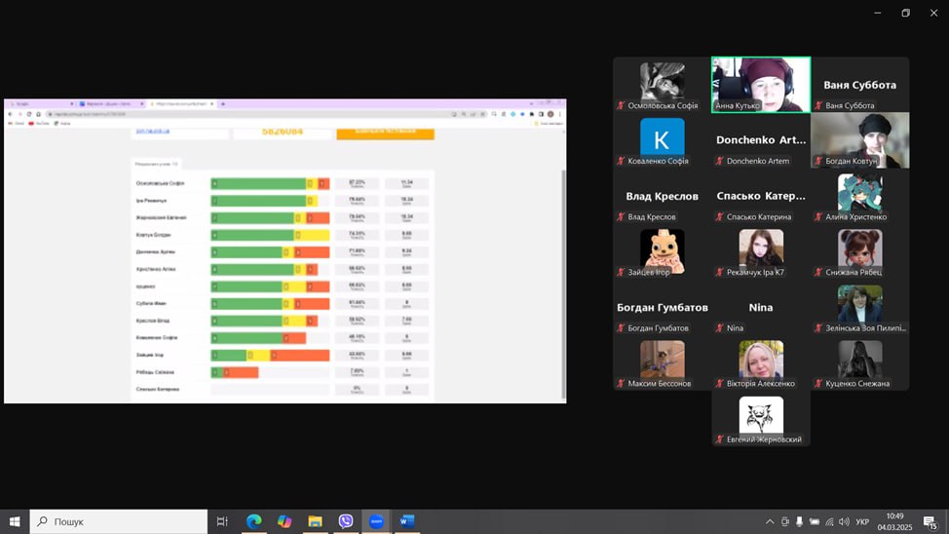Open the notification center with 15 badge
This screenshot has width=949, height=534.
tap(930, 521)
